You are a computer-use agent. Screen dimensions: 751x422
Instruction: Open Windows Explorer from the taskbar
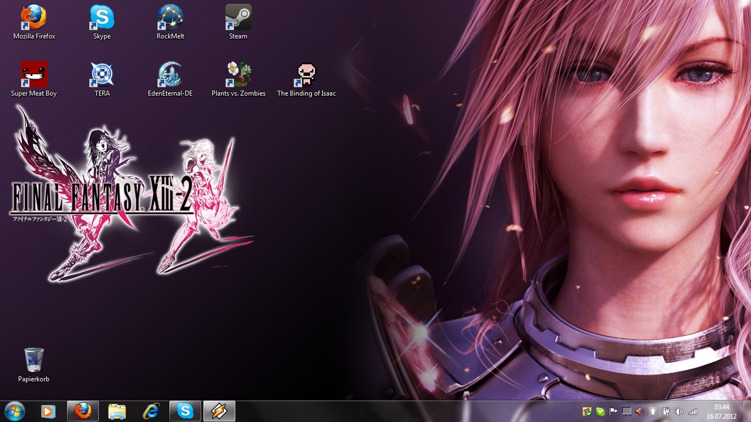[117, 411]
